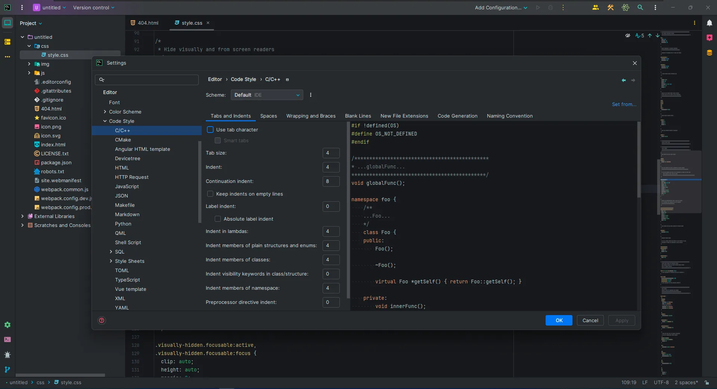Click the Tab size input field
Image resolution: width=717 pixels, height=389 pixels.
tap(331, 153)
